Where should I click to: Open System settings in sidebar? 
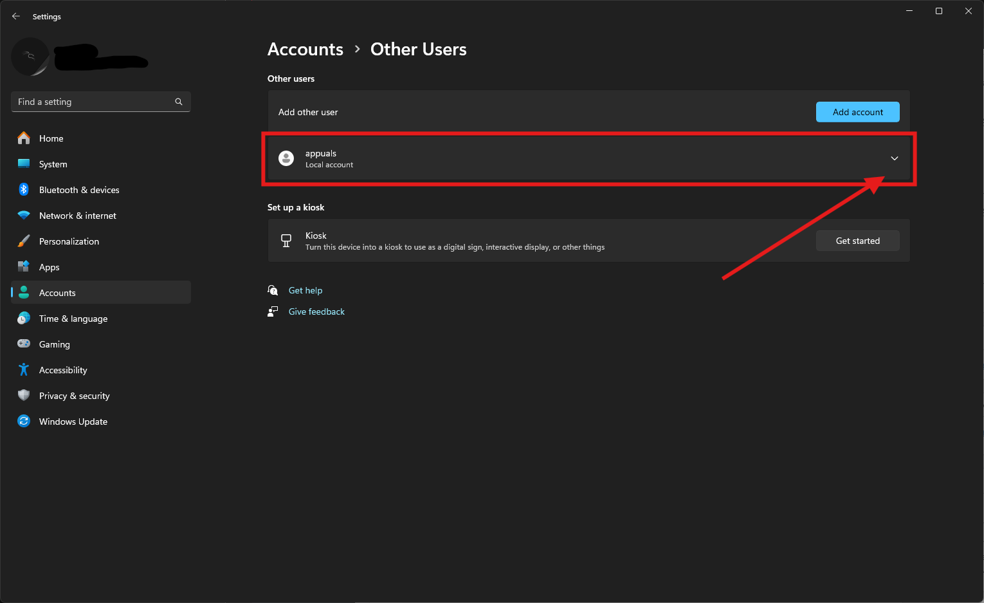point(53,164)
